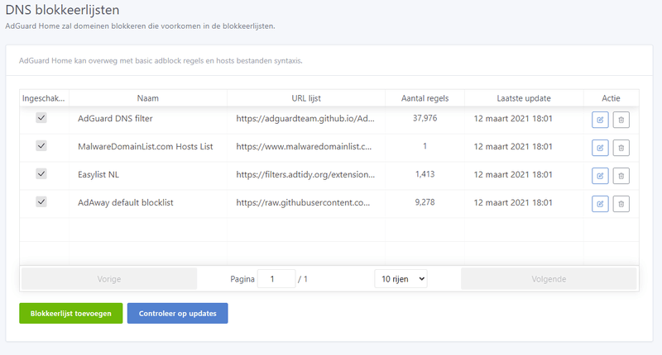662x355 pixels.
Task: Disable the AdAway default blocklist checkbox
Action: [41, 201]
